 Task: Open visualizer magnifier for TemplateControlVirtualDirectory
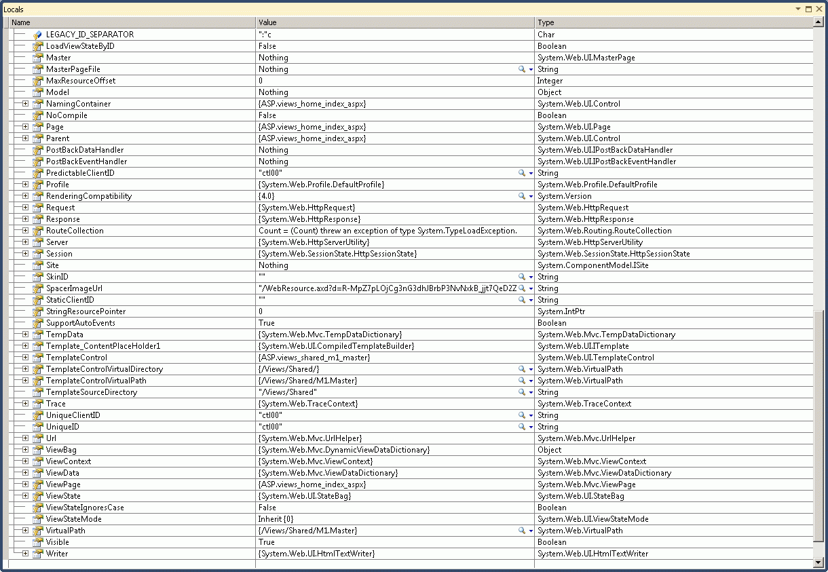(x=522, y=369)
